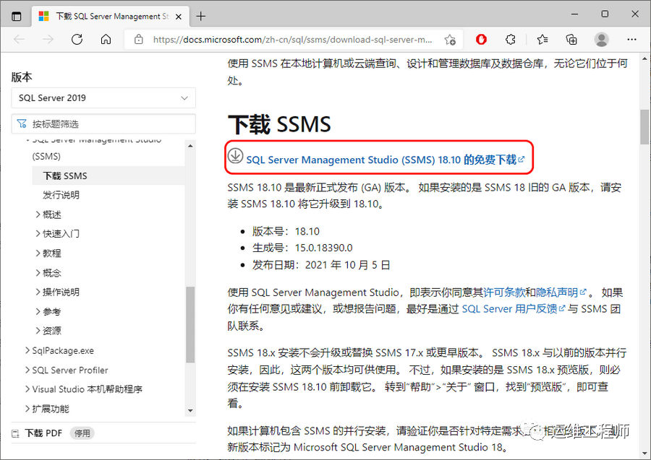The image size is (651, 460).
Task: Click the (SSMS) parent tree item
Action: tap(46, 157)
